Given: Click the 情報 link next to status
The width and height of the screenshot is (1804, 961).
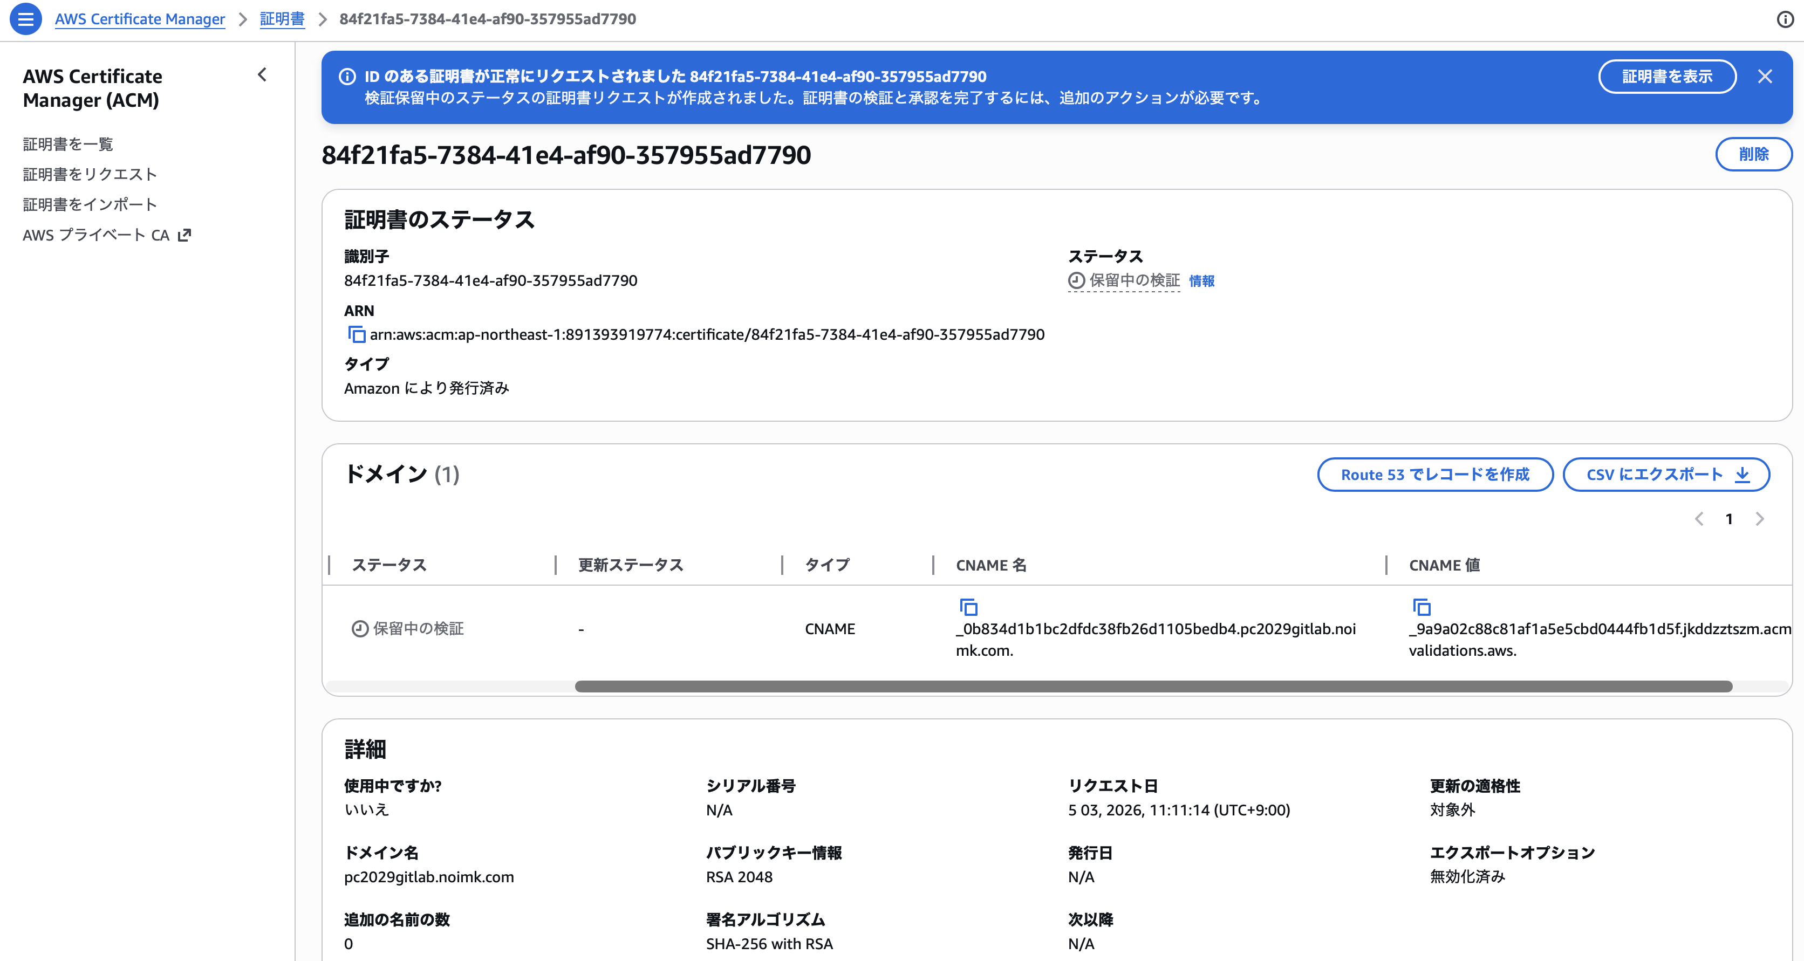Looking at the screenshot, I should point(1202,280).
